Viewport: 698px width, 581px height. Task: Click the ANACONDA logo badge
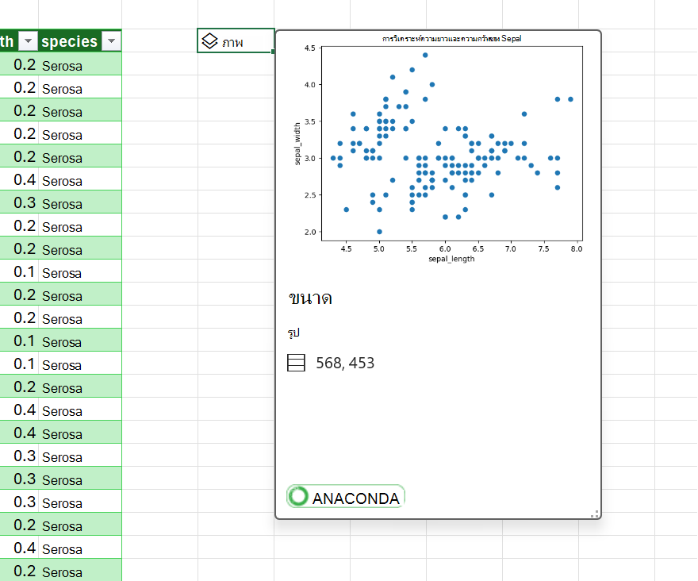(346, 496)
